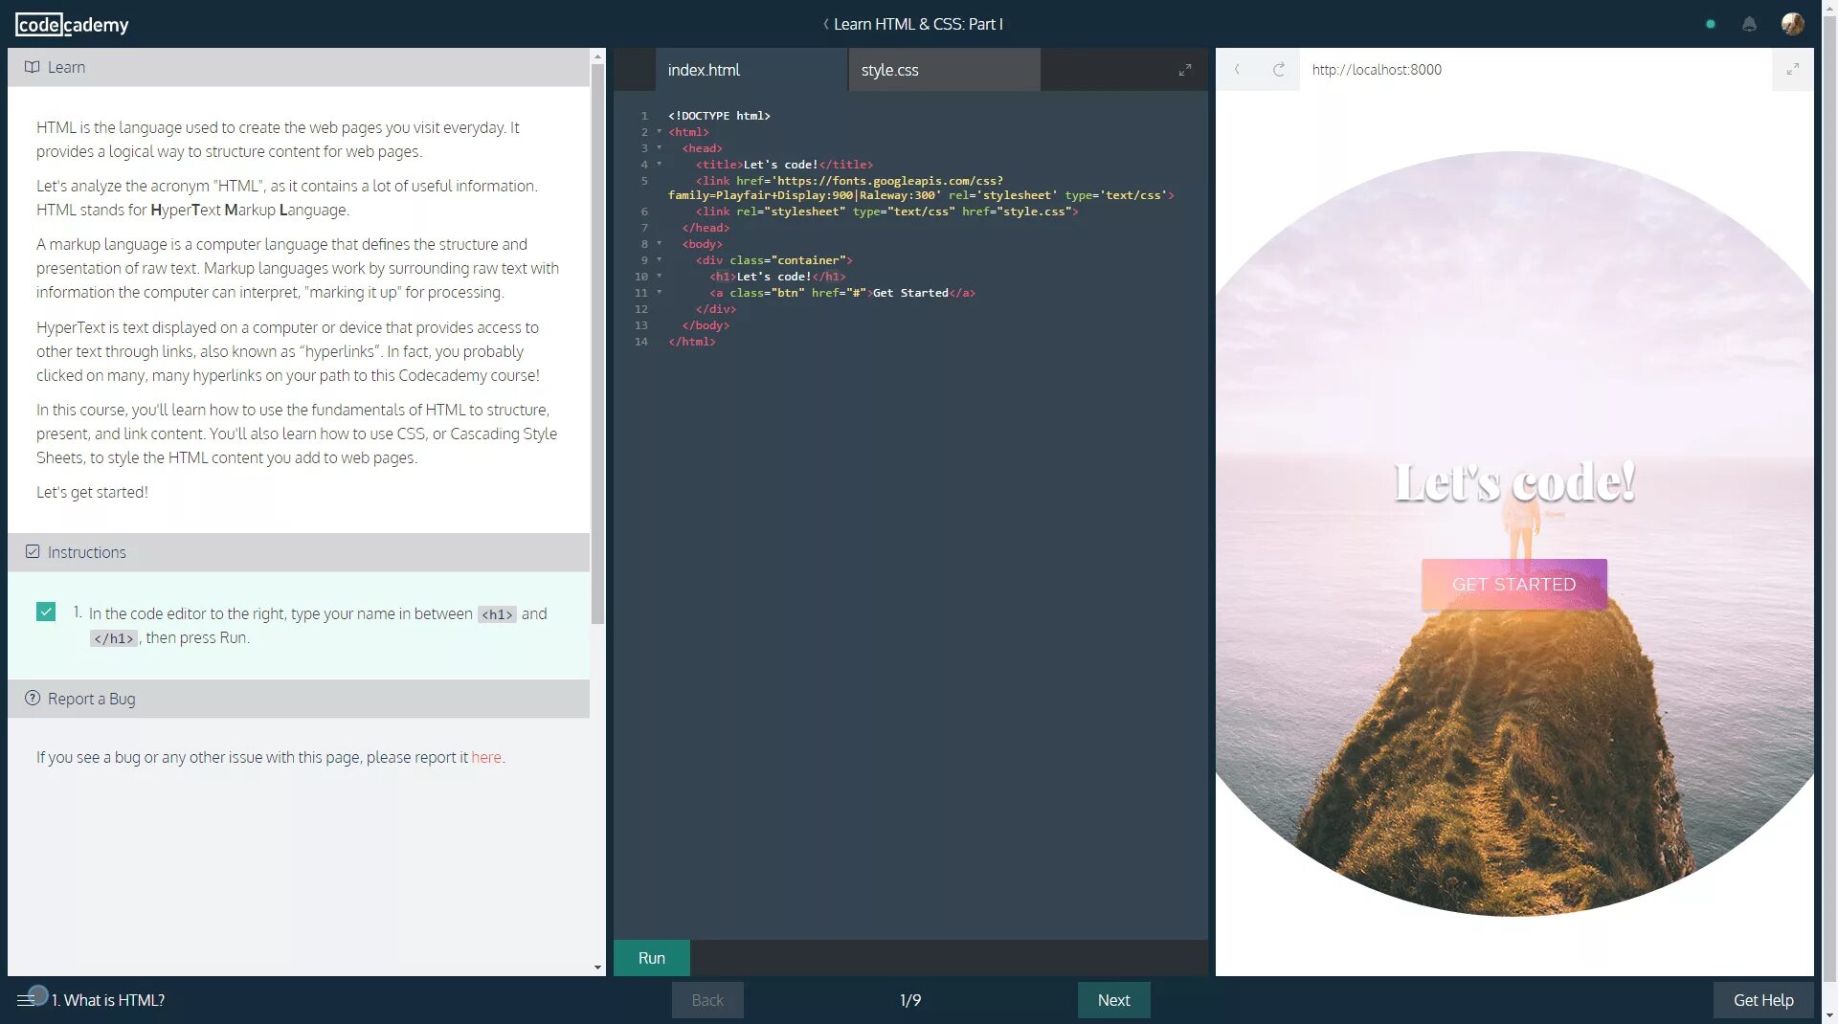Refresh the localhost preview page

click(x=1279, y=69)
